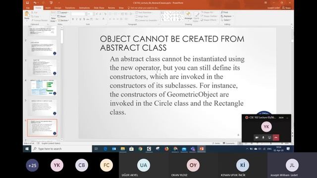Click Find in Editing group
Viewport: 317px width, 178px height.
[224, 12]
